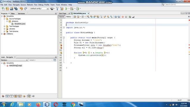Toggle Fully Qualified Names in Navigator
The height and width of the screenshot is (107, 190).
click(24, 96)
